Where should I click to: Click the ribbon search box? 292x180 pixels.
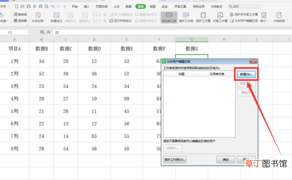244,7
